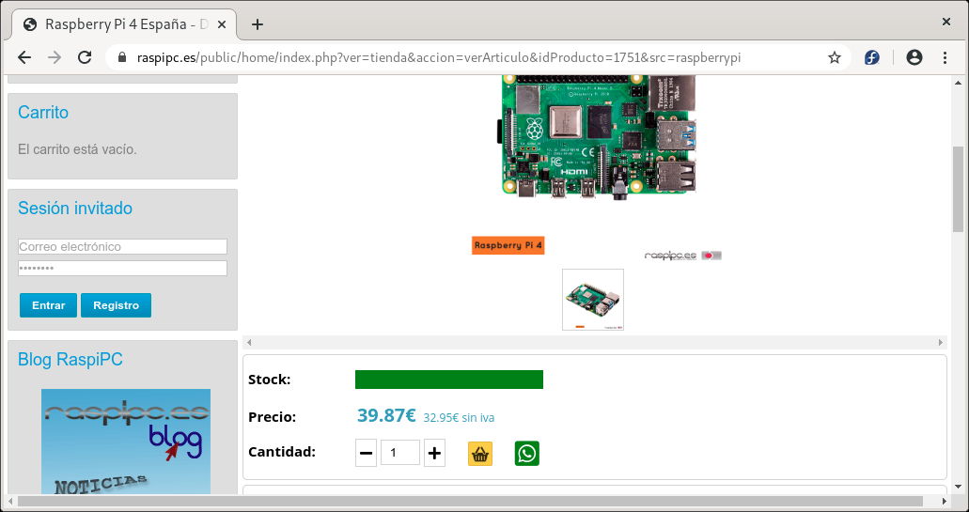Close the Raspberry Pi 4 España tab
The image size is (969, 512).
[x=223, y=24]
